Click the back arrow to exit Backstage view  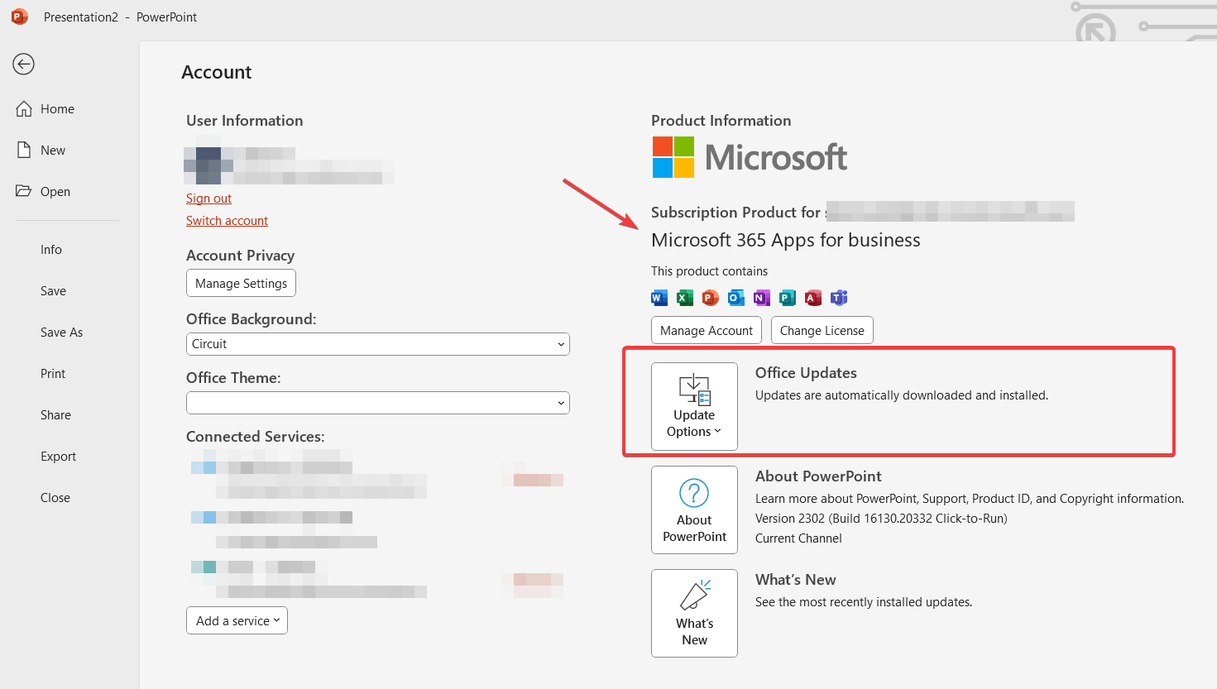pyautogui.click(x=23, y=64)
